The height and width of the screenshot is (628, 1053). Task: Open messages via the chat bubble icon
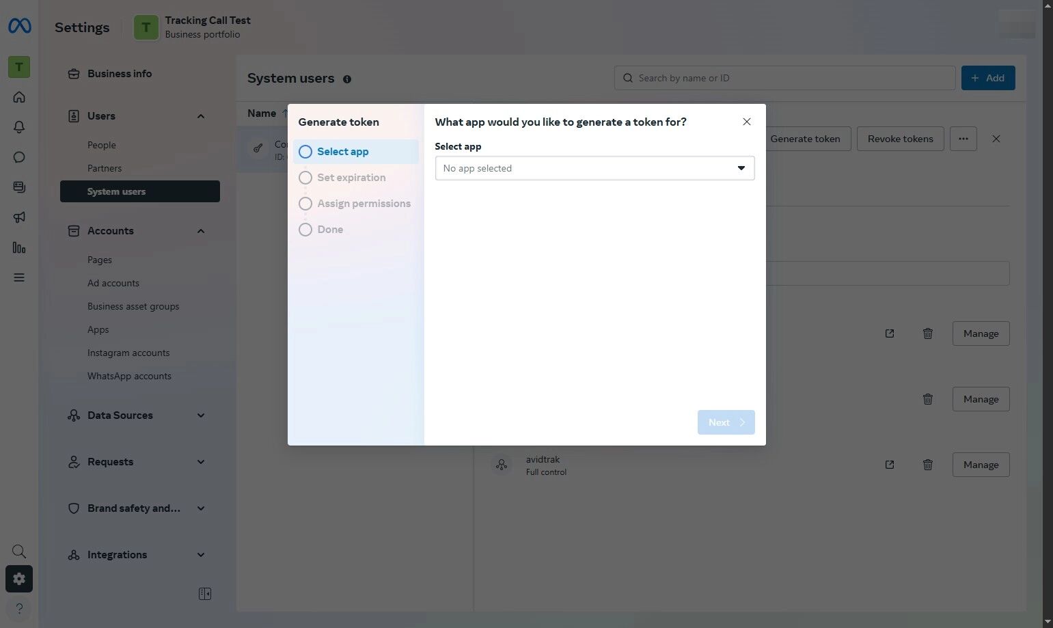19,156
